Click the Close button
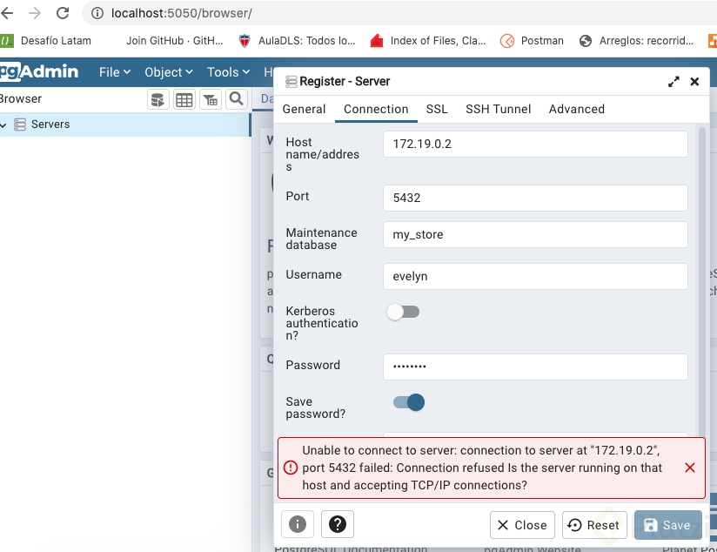 coord(522,525)
